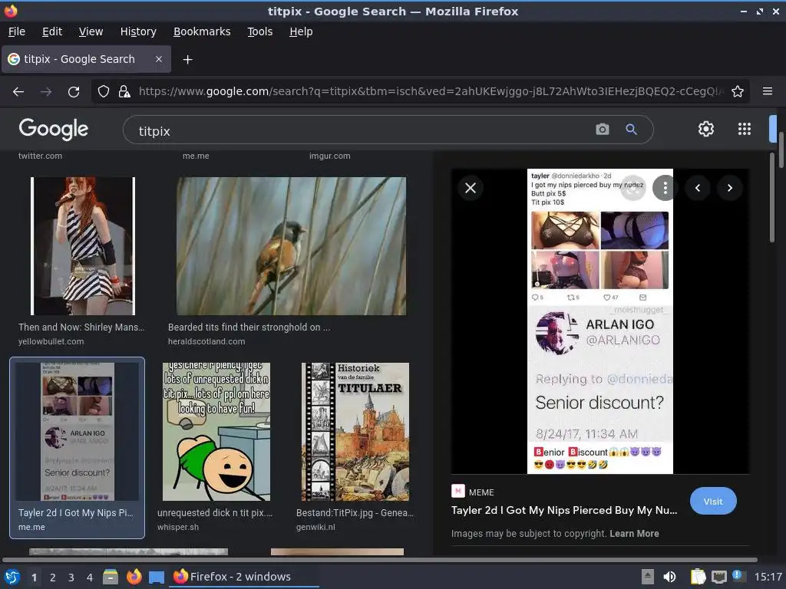Click yellowbullet.com source text
Screen dimensions: 786x589
51,341
